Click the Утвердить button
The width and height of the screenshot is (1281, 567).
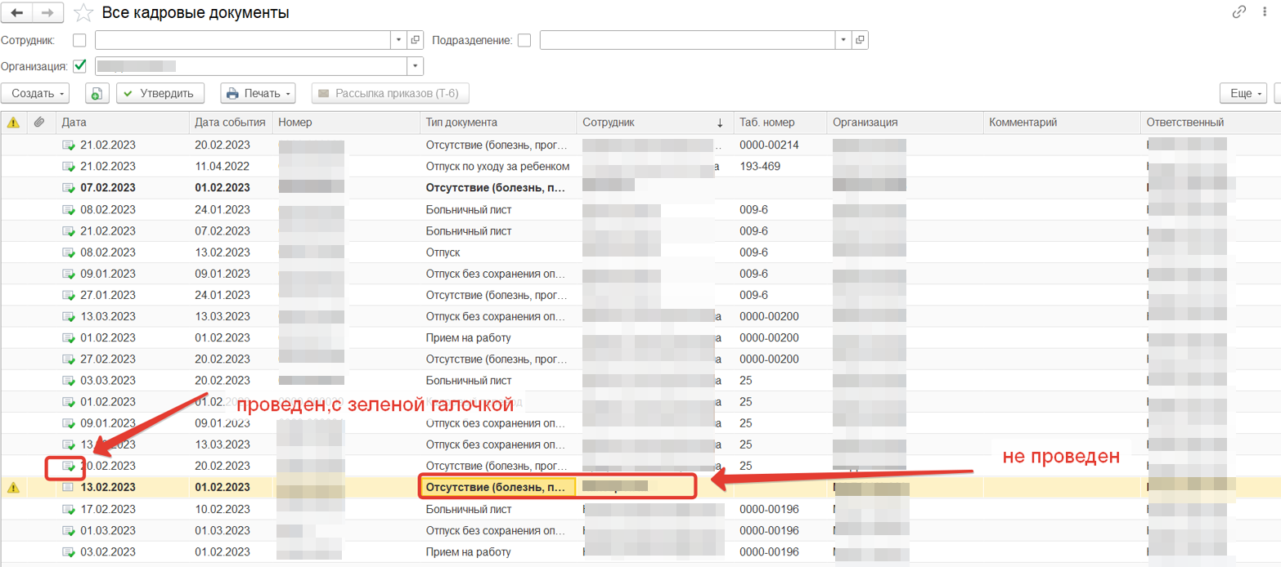[x=160, y=94]
